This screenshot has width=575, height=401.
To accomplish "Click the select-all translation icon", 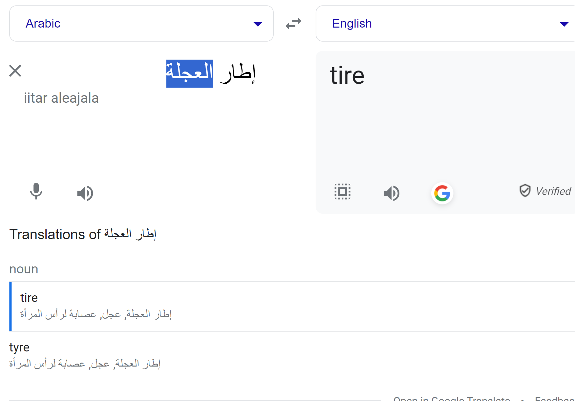I will [342, 192].
